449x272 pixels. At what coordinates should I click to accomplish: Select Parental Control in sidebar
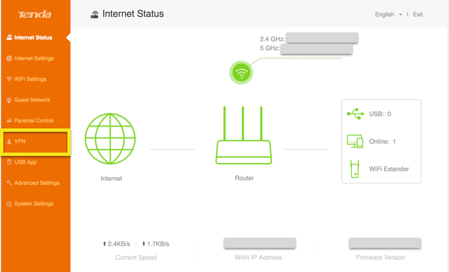pyautogui.click(x=34, y=121)
